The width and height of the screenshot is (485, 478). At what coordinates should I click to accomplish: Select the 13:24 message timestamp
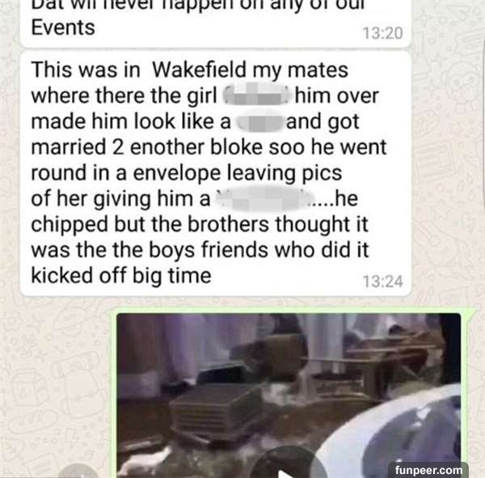pyautogui.click(x=383, y=281)
